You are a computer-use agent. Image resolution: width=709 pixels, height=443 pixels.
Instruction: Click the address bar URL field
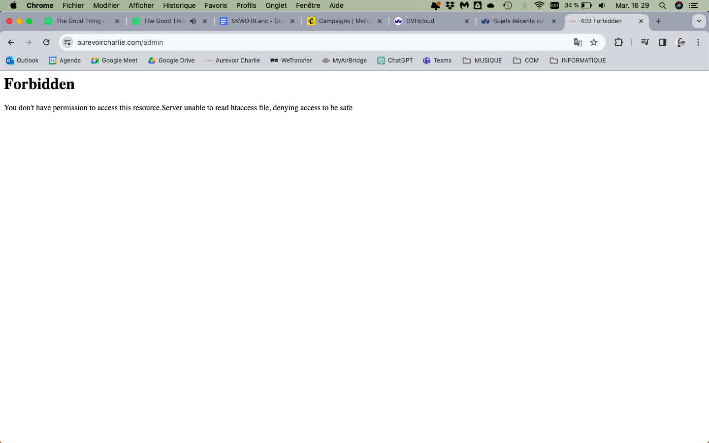click(x=295, y=42)
